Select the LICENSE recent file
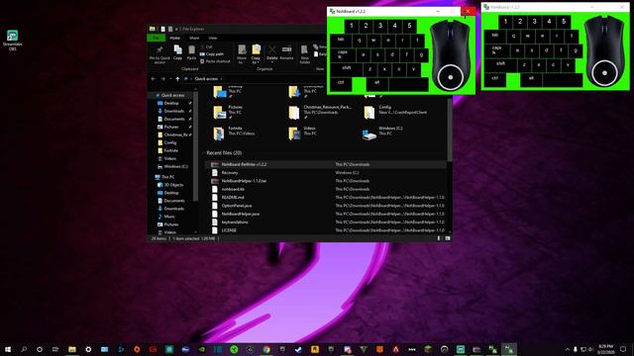Viewport: 634px width, 356px height. (327, 230)
